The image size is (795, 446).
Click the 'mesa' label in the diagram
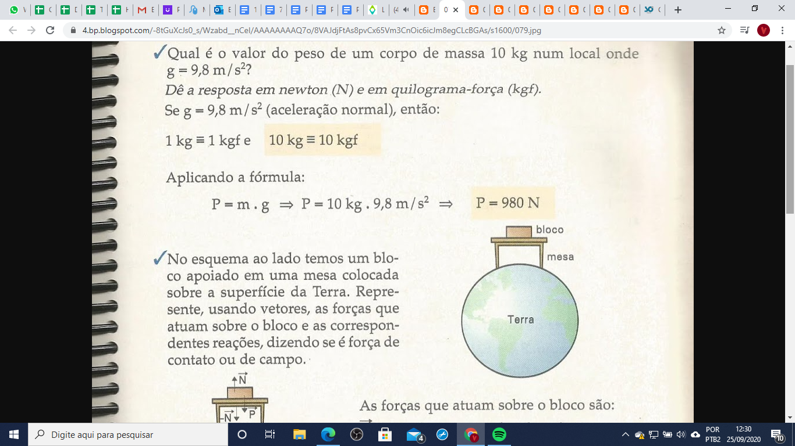(x=560, y=256)
